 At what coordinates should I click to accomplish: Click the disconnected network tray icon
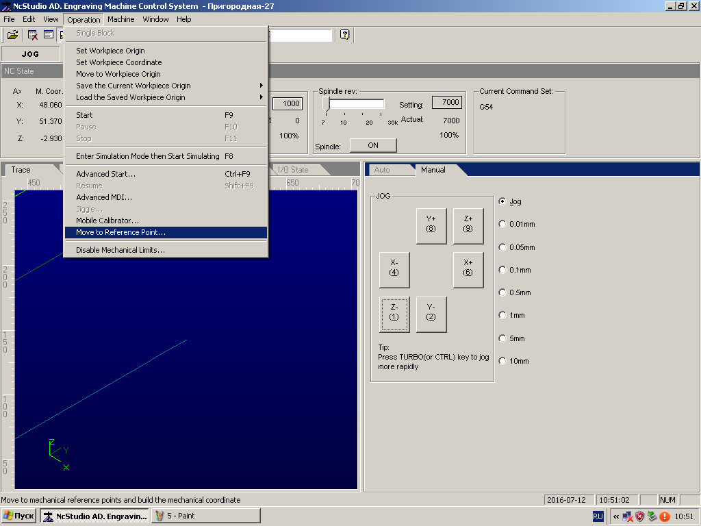[628, 516]
